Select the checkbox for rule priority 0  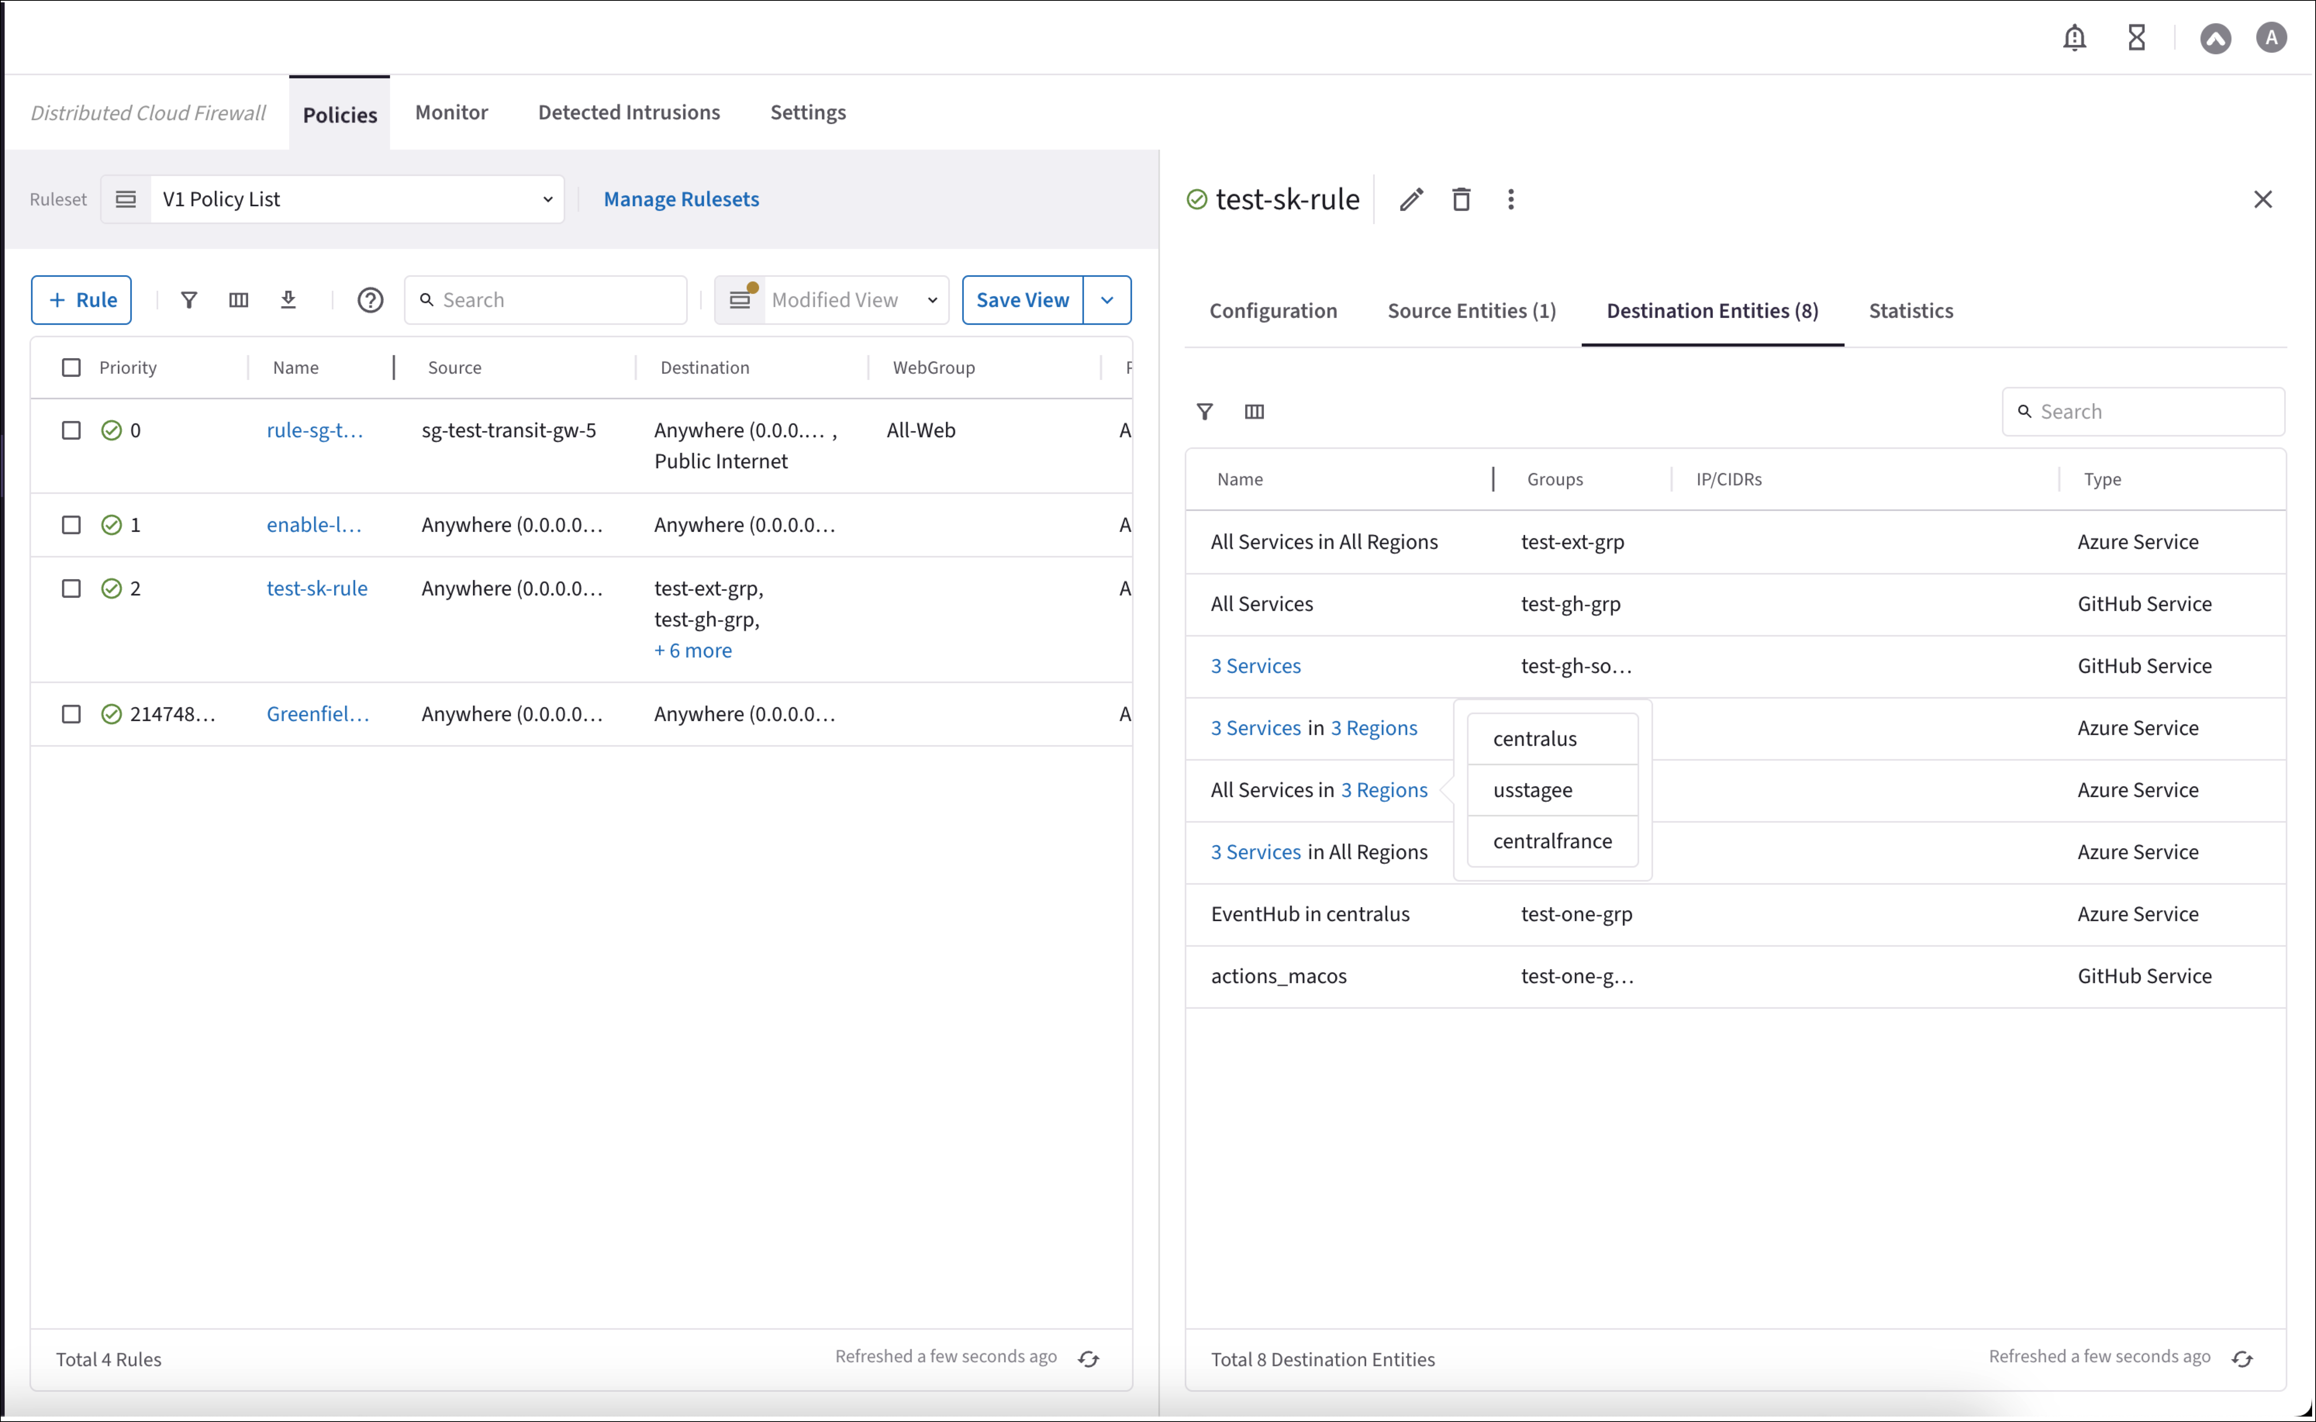71,431
